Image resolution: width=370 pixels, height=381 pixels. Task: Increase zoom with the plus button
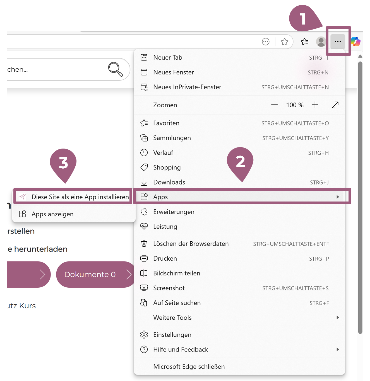point(315,105)
